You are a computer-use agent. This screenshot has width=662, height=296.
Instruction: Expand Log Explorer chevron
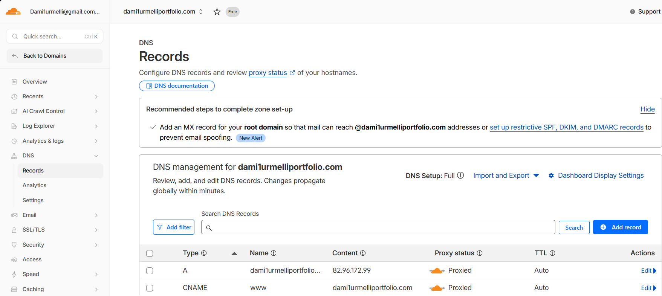point(96,126)
